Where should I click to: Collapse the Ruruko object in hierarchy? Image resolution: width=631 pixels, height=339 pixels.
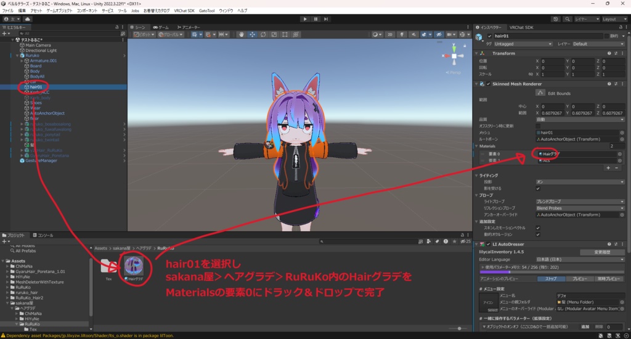click(x=17, y=55)
